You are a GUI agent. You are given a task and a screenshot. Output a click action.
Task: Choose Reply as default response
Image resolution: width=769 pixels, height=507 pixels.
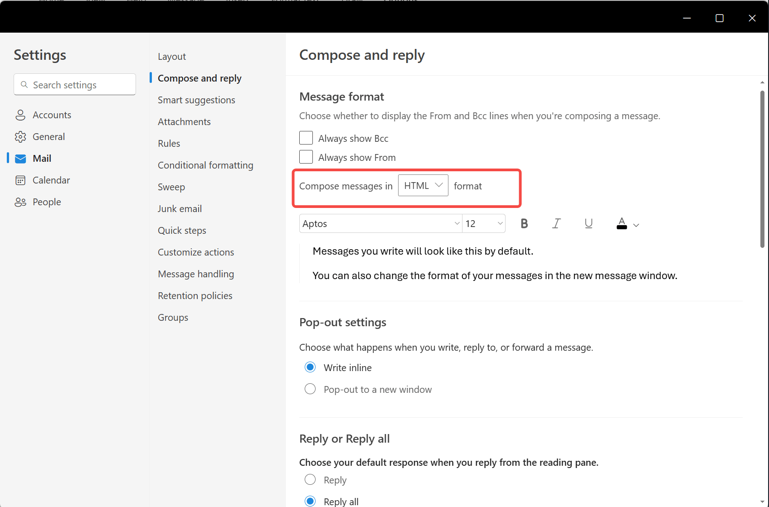310,479
